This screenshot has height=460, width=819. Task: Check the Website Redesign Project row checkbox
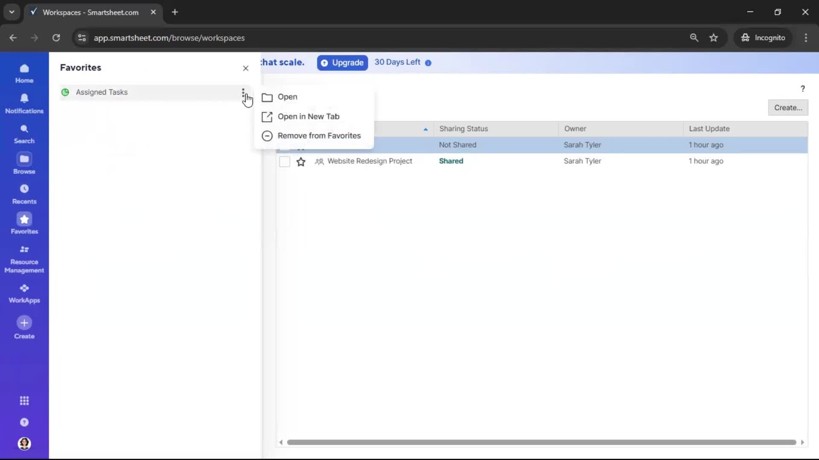285,162
